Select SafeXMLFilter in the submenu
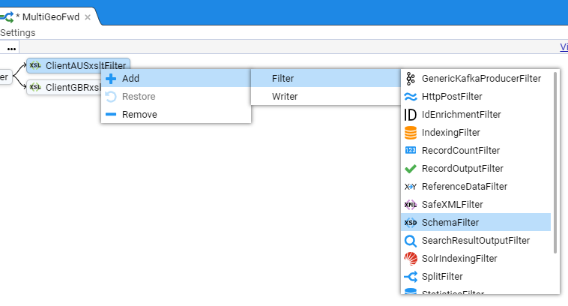The width and height of the screenshot is (568, 306). [x=452, y=205]
